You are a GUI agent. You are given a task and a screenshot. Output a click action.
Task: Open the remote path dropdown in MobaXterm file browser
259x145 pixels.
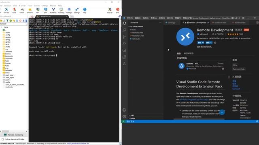point(26,24)
